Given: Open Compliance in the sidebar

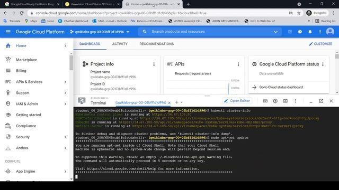Looking at the screenshot, I should (x=26, y=126).
